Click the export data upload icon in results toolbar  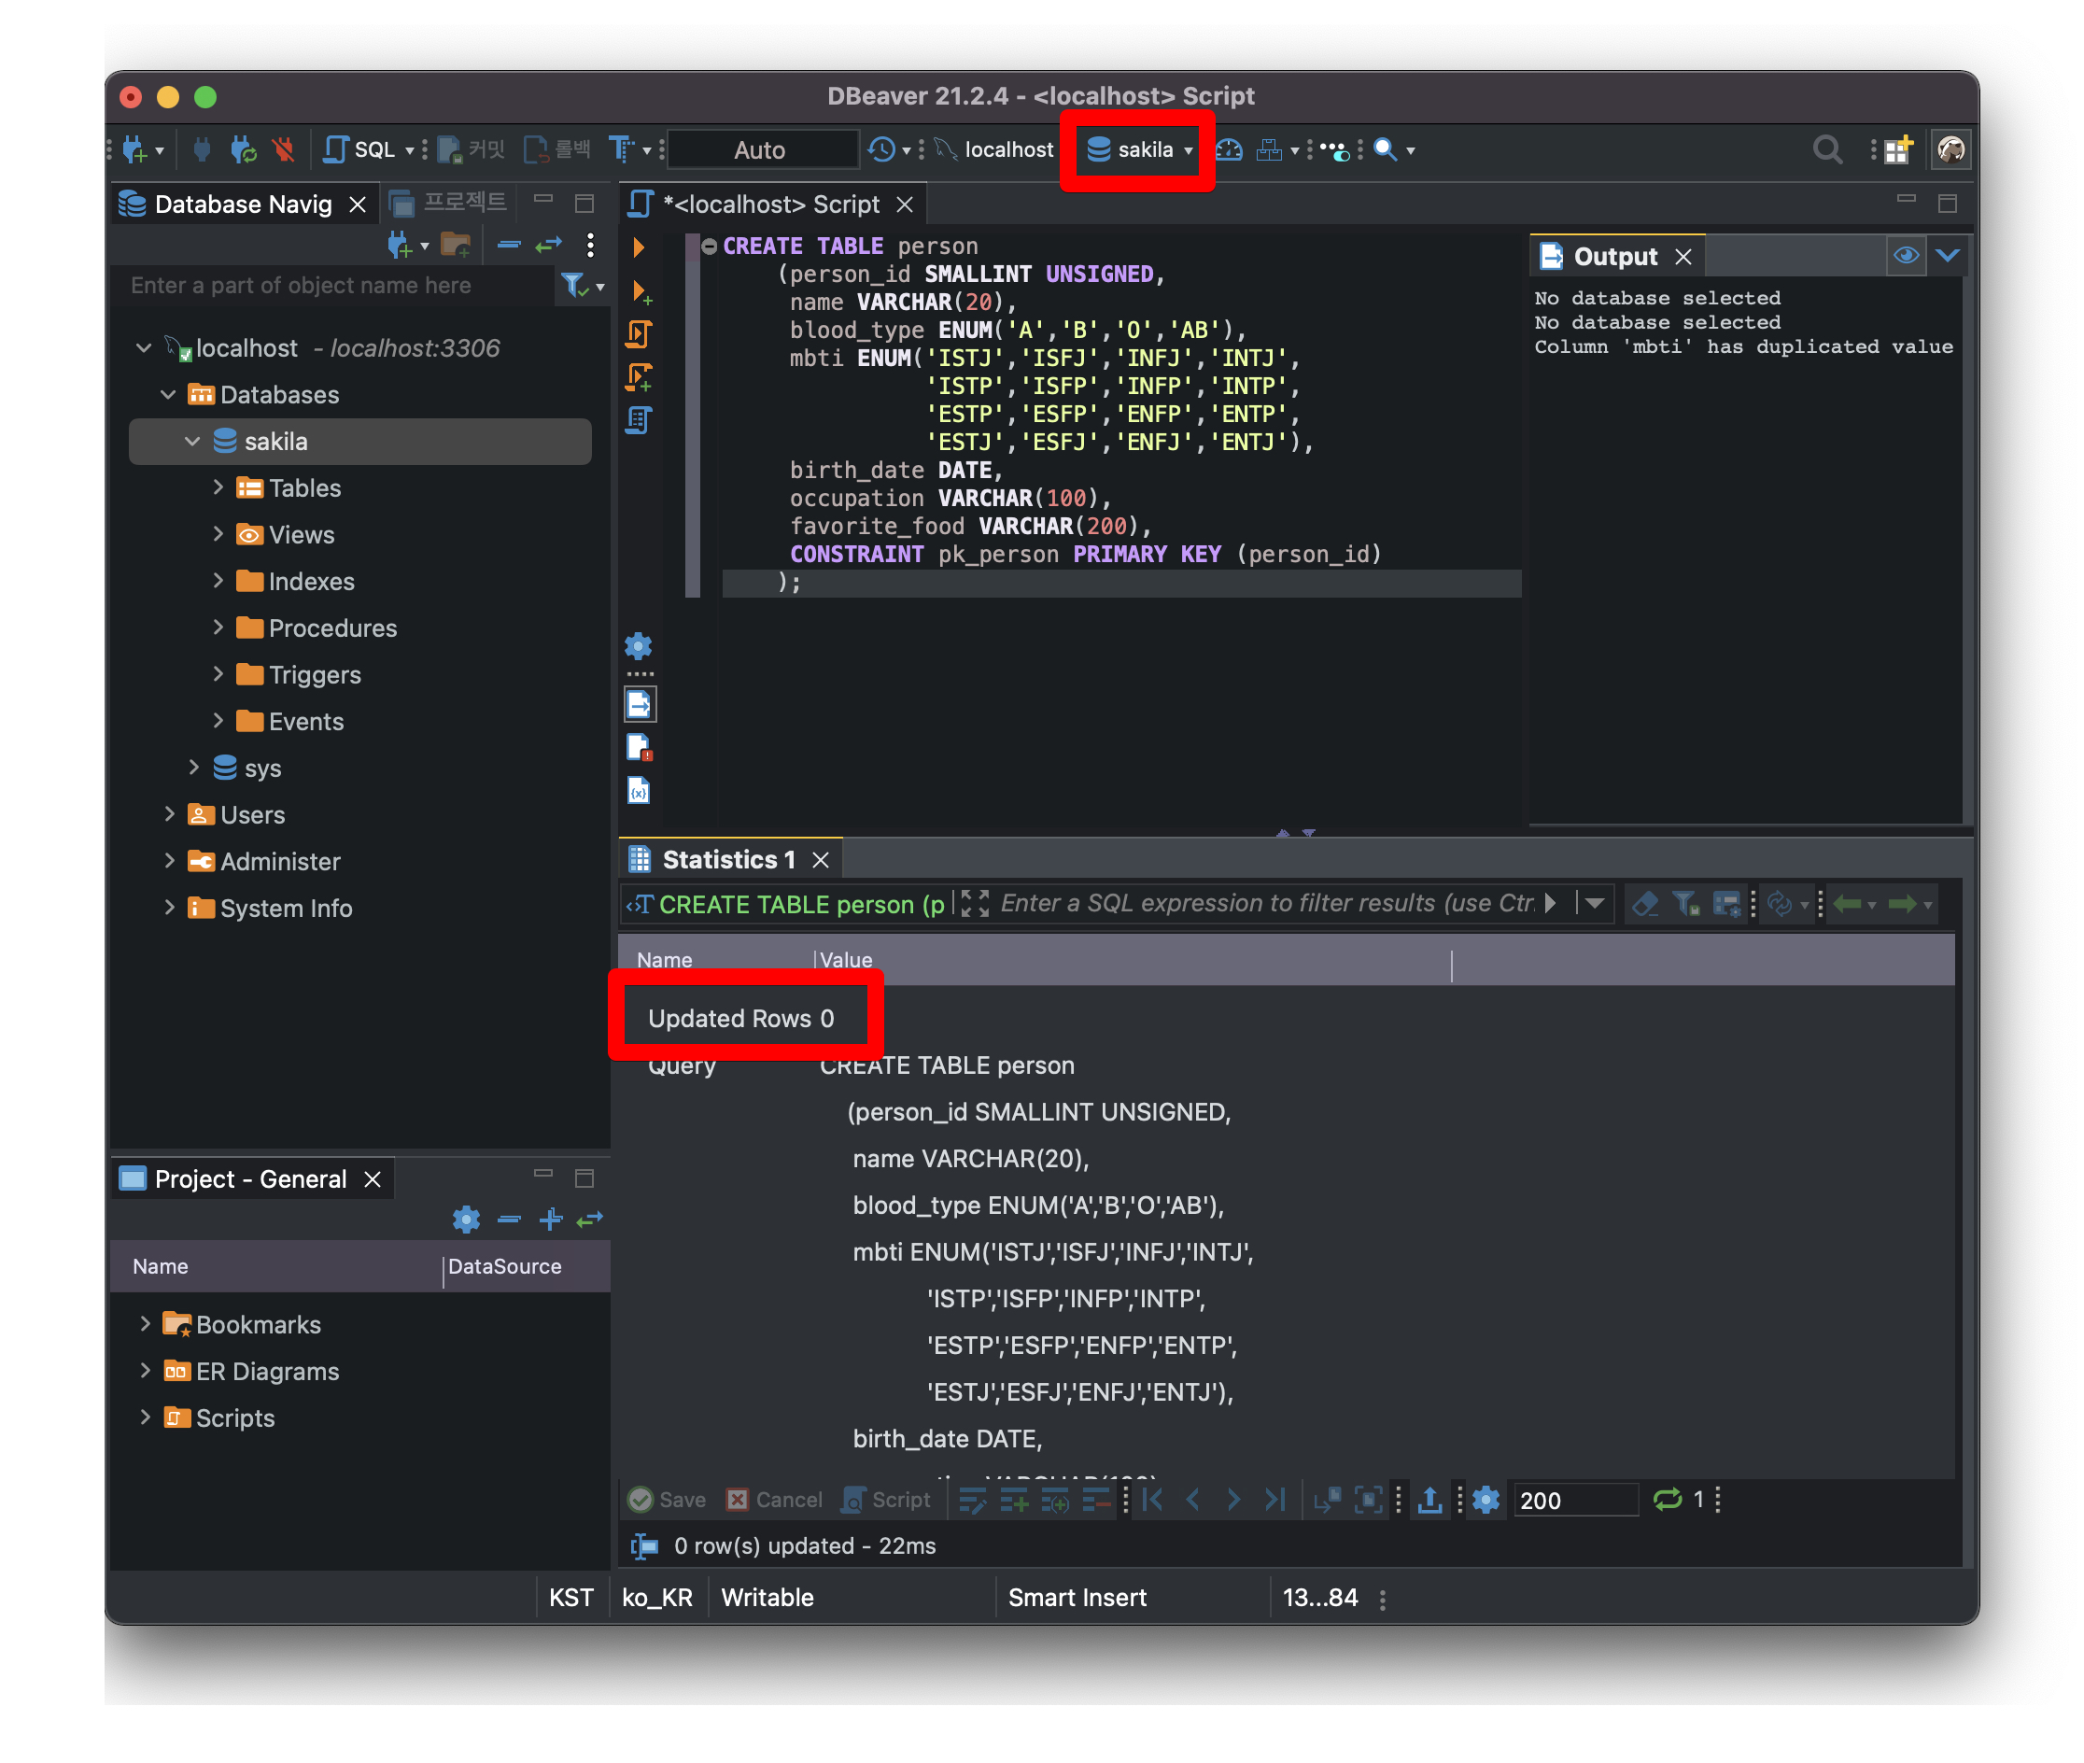pos(1429,1498)
